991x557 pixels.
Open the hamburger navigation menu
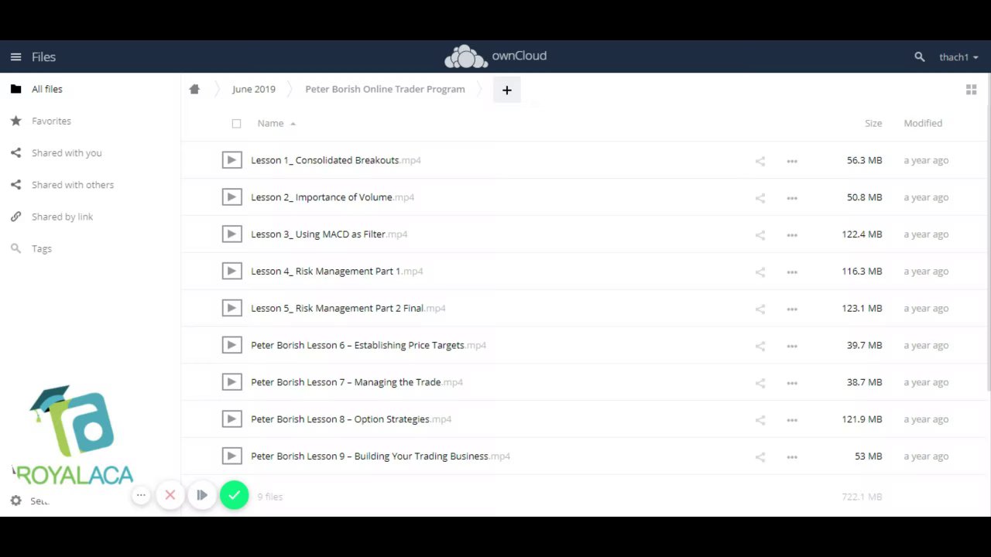15,56
